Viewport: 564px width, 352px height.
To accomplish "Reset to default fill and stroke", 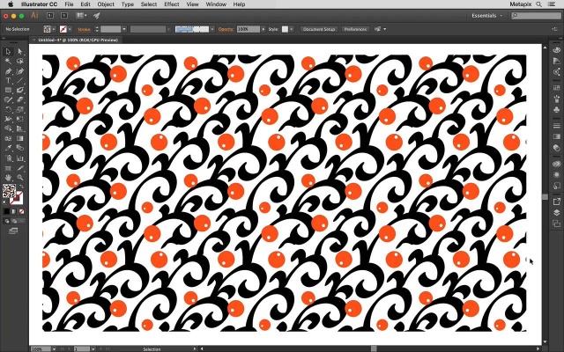I will coord(5,203).
